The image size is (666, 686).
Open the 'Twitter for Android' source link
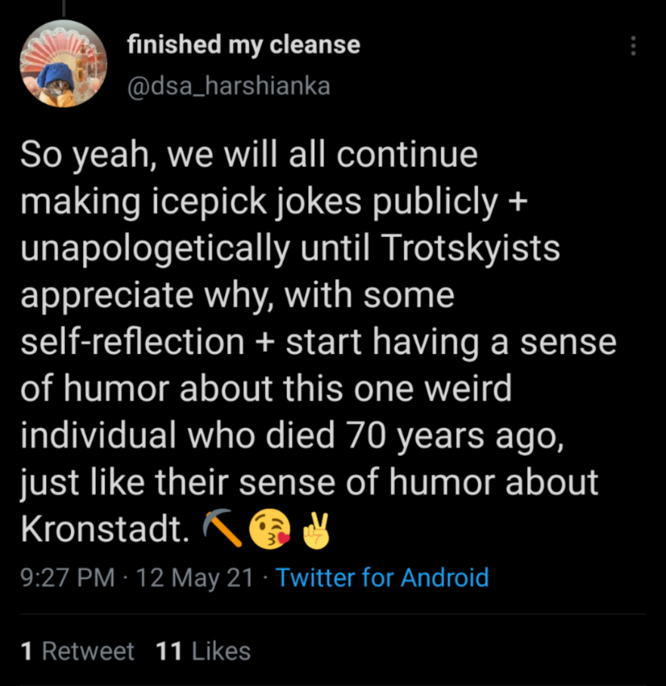pyautogui.click(x=382, y=578)
